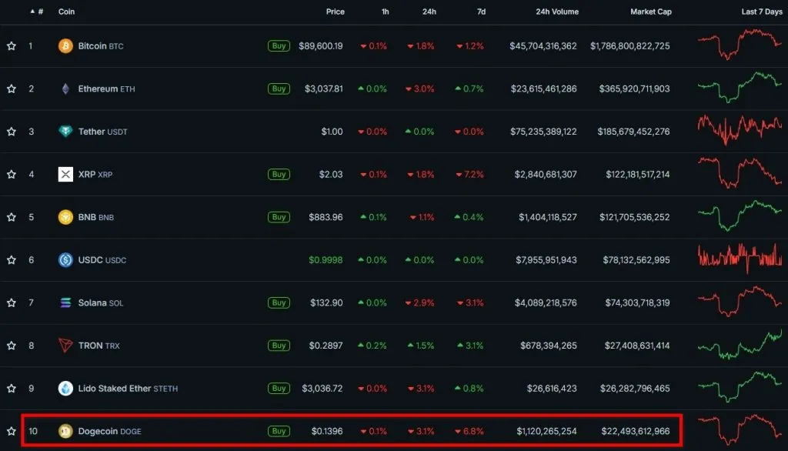The height and width of the screenshot is (451, 788).
Task: Click Ethereum market cap $365,920,711,903
Action: pyautogui.click(x=634, y=89)
